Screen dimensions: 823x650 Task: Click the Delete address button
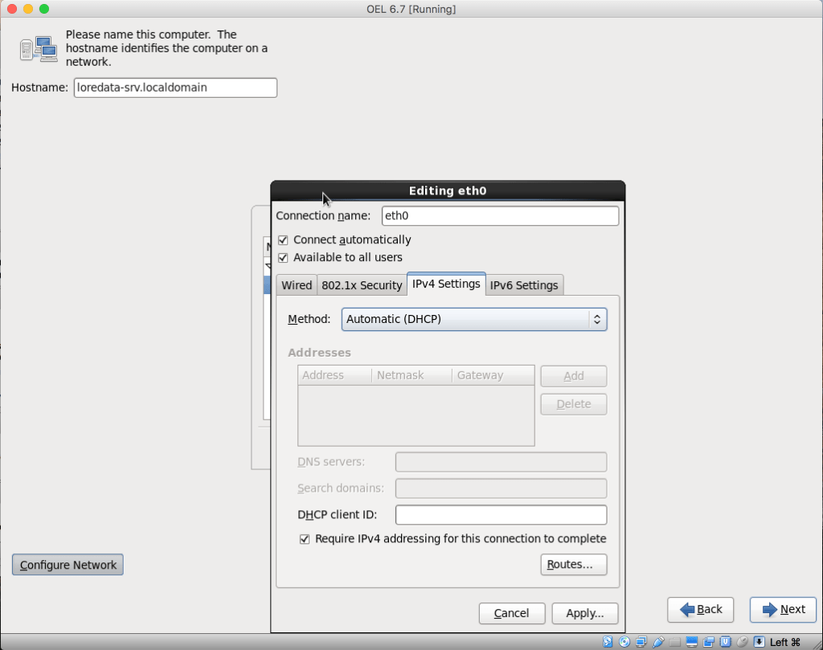click(x=574, y=404)
